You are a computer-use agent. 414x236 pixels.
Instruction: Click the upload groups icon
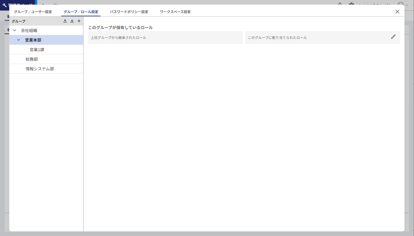65,21
